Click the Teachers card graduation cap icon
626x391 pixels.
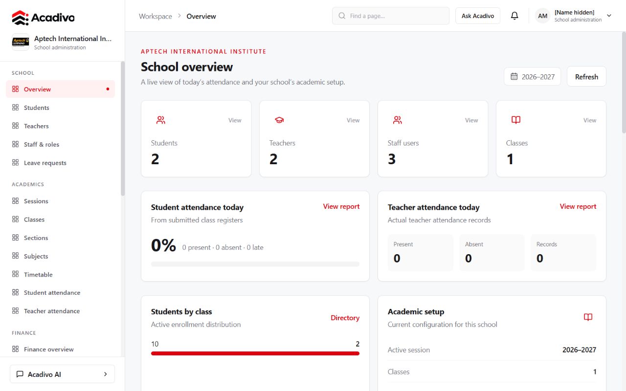[x=279, y=120]
